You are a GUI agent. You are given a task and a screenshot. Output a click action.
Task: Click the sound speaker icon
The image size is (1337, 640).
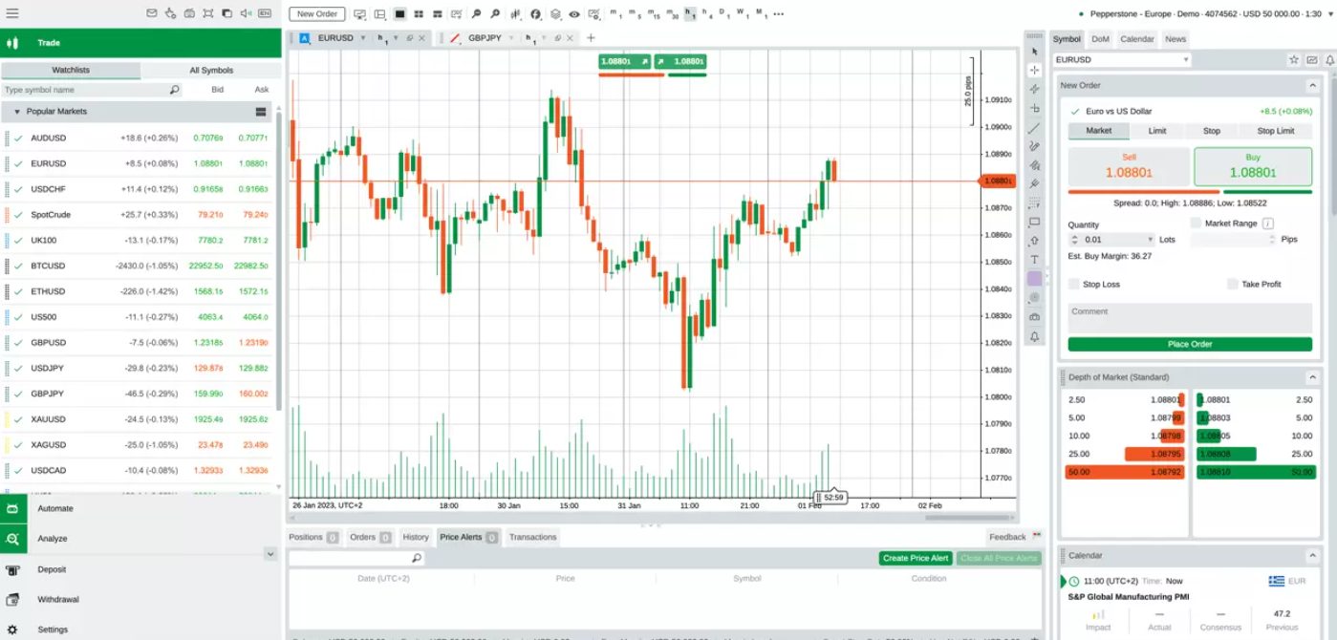(245, 13)
